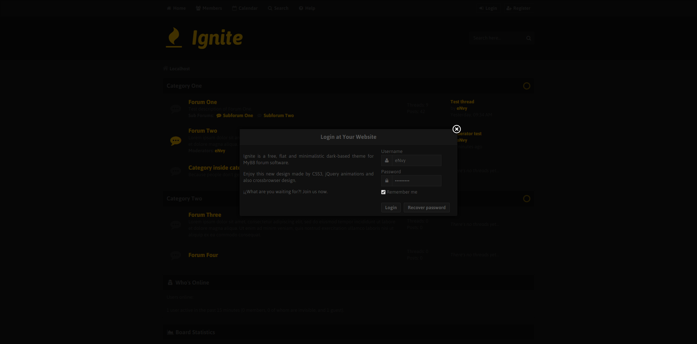Click the Forum Four speech bubble icon

176,255
